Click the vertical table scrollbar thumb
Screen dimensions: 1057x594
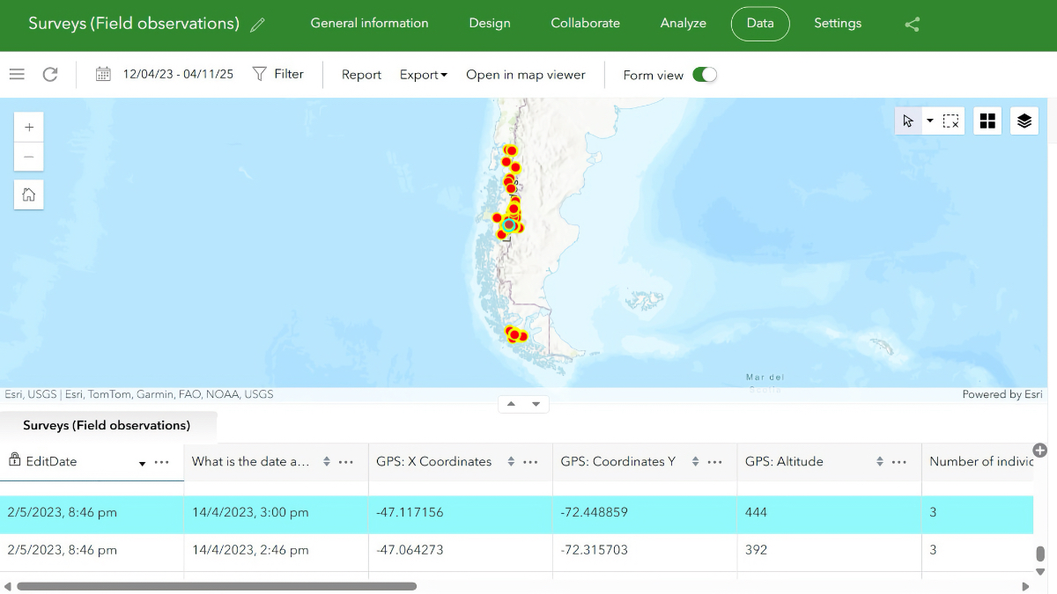tap(1040, 554)
